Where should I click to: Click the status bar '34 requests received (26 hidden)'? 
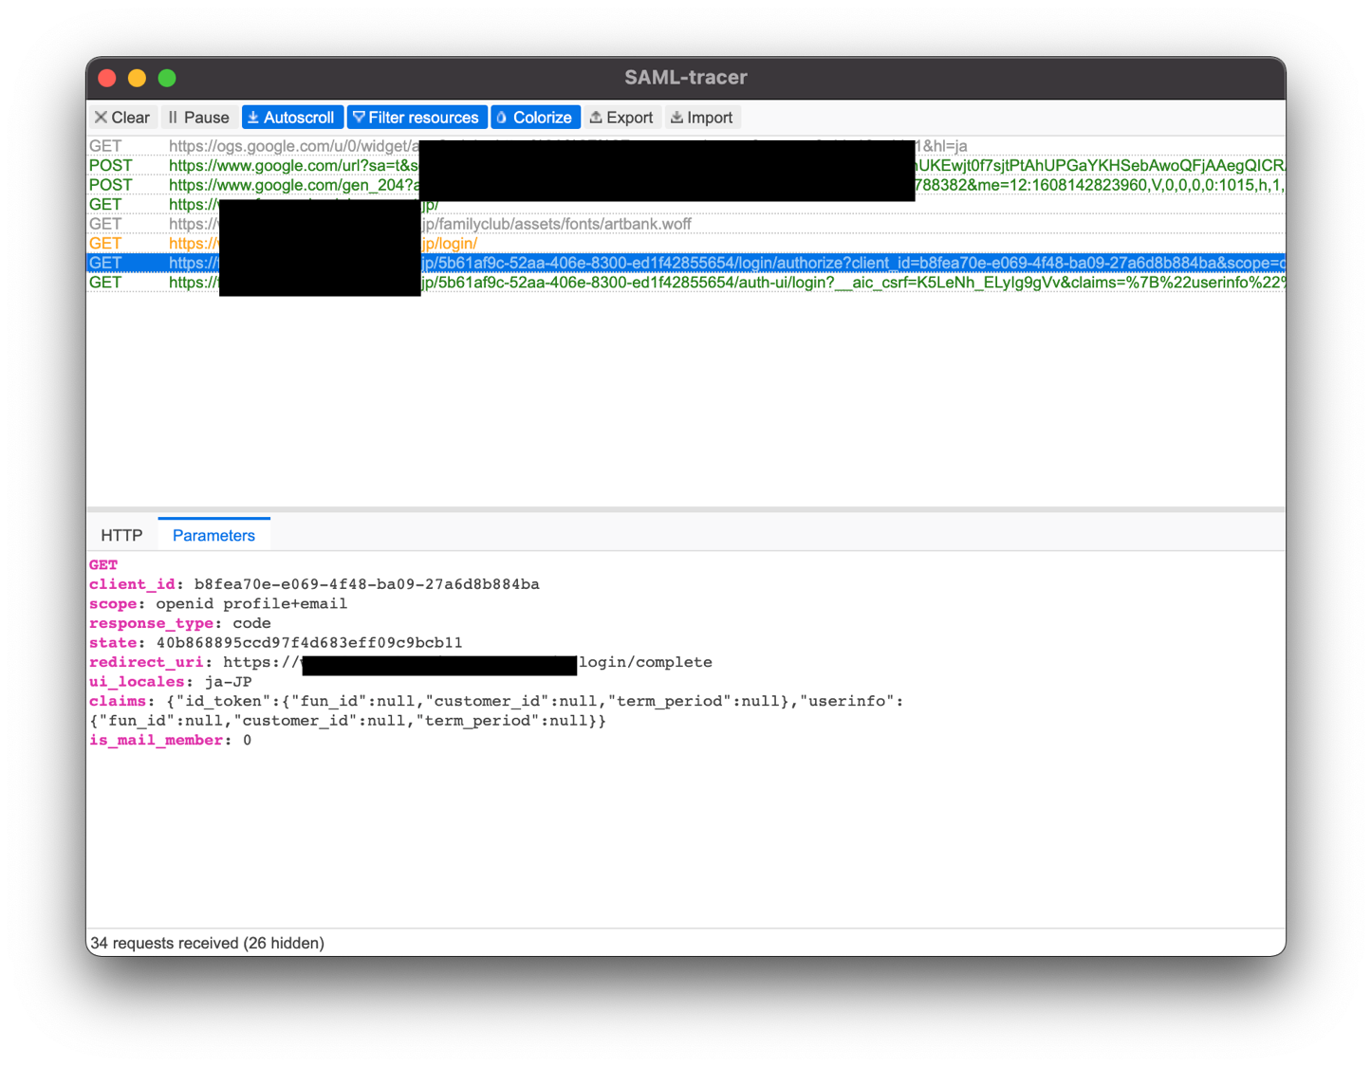[207, 943]
